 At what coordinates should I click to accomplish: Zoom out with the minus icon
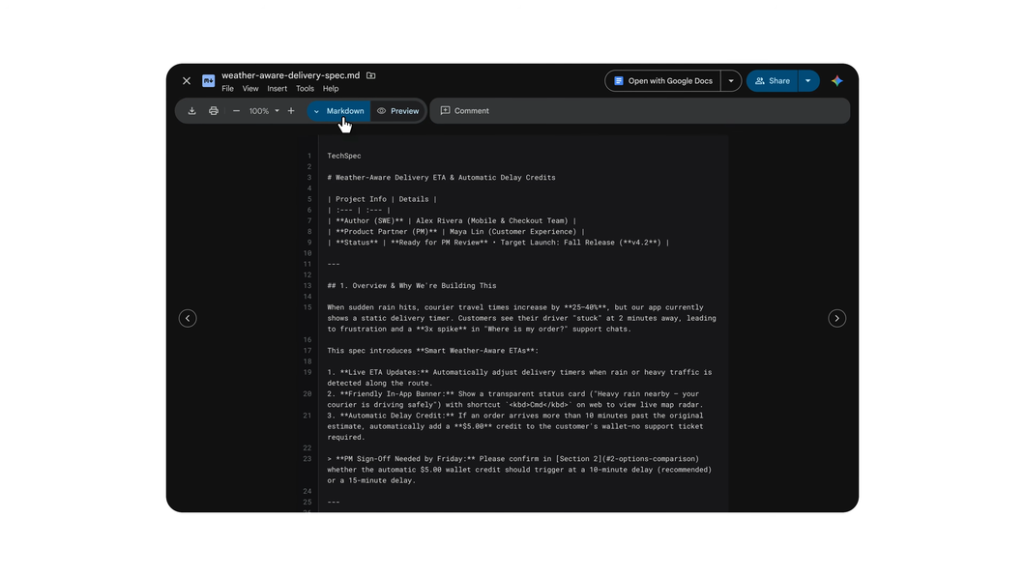(x=236, y=111)
